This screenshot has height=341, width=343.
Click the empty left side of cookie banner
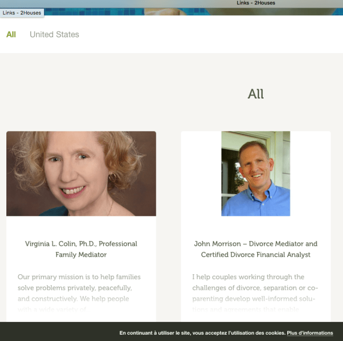[x=54, y=332]
